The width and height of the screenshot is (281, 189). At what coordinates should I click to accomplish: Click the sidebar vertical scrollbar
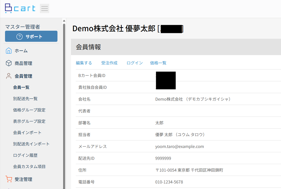pos(64,106)
